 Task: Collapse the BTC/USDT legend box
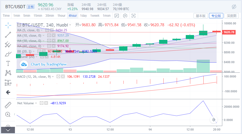[19, 25]
